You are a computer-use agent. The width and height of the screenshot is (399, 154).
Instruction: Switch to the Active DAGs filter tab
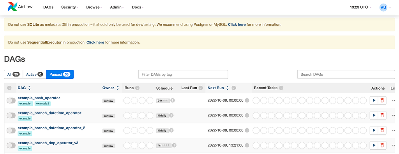34,74
